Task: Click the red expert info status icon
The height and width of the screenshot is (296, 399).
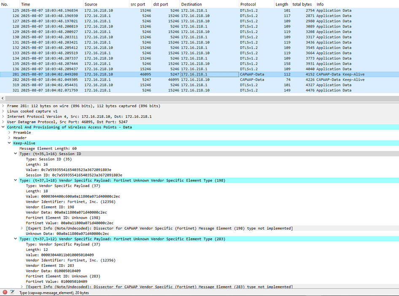Action: (5, 292)
